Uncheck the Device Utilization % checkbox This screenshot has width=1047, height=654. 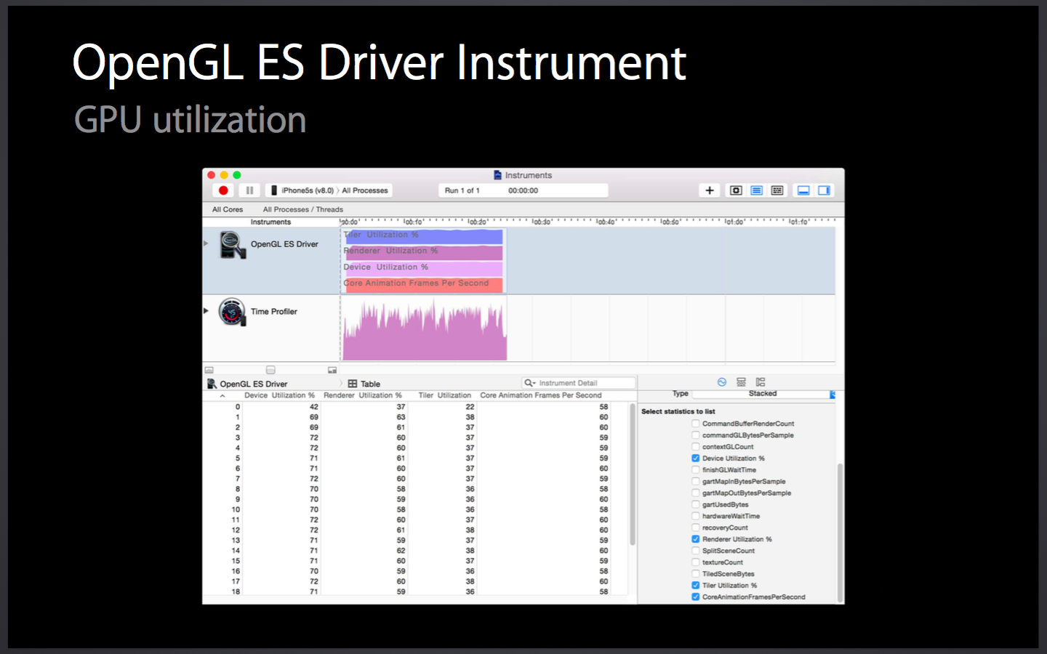click(x=696, y=459)
